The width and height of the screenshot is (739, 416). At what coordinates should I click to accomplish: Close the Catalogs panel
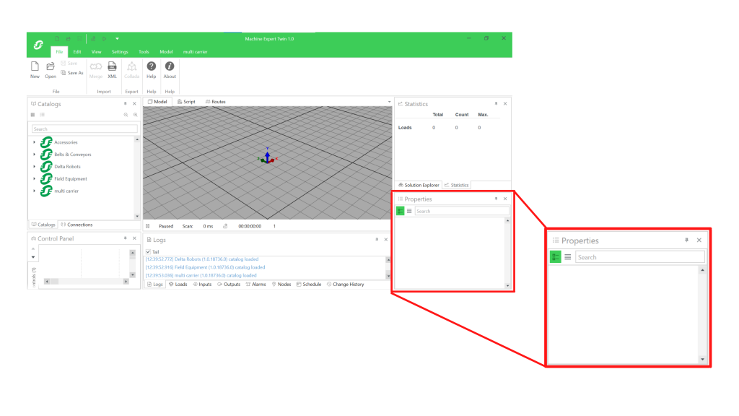pos(134,104)
